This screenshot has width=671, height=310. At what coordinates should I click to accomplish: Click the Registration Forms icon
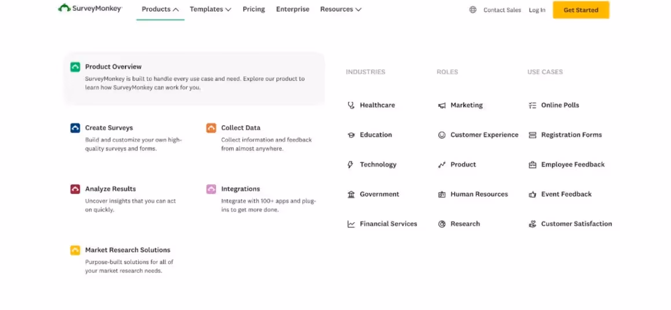pos(532,135)
